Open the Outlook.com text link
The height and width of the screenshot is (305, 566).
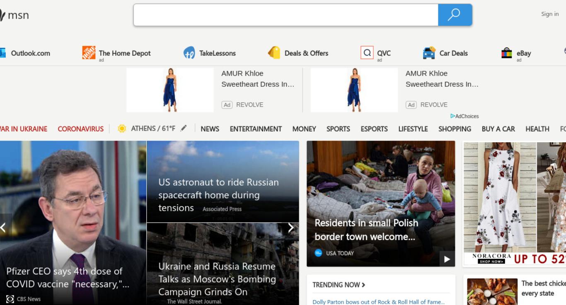[x=31, y=53]
